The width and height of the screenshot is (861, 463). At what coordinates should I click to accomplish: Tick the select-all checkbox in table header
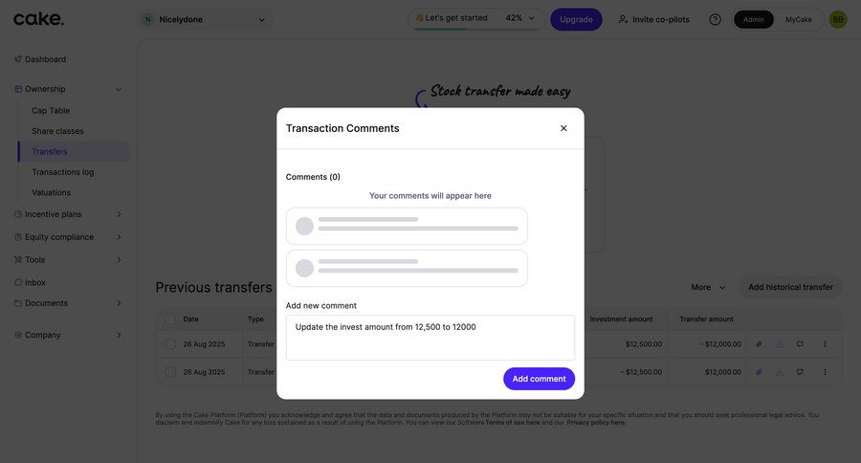170,320
